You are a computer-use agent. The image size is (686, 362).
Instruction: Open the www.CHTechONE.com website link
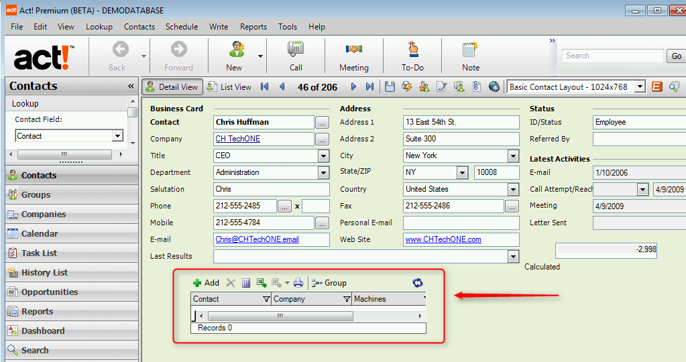click(443, 239)
